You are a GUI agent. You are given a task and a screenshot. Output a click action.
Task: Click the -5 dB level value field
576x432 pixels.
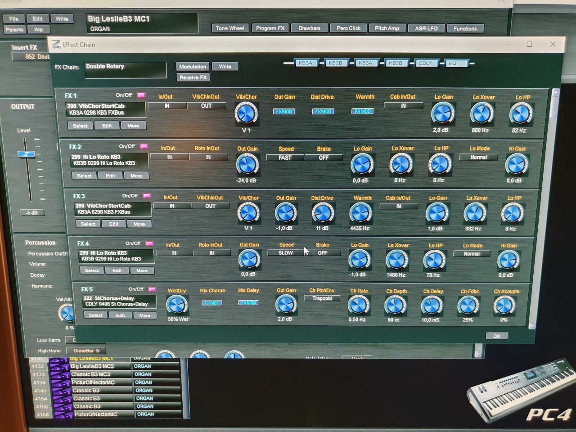[x=31, y=213]
